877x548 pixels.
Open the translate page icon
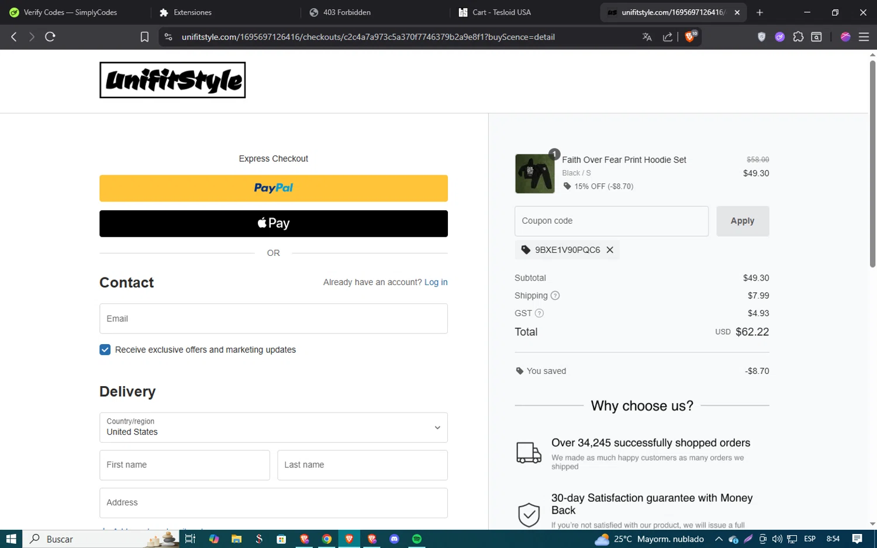(x=647, y=37)
